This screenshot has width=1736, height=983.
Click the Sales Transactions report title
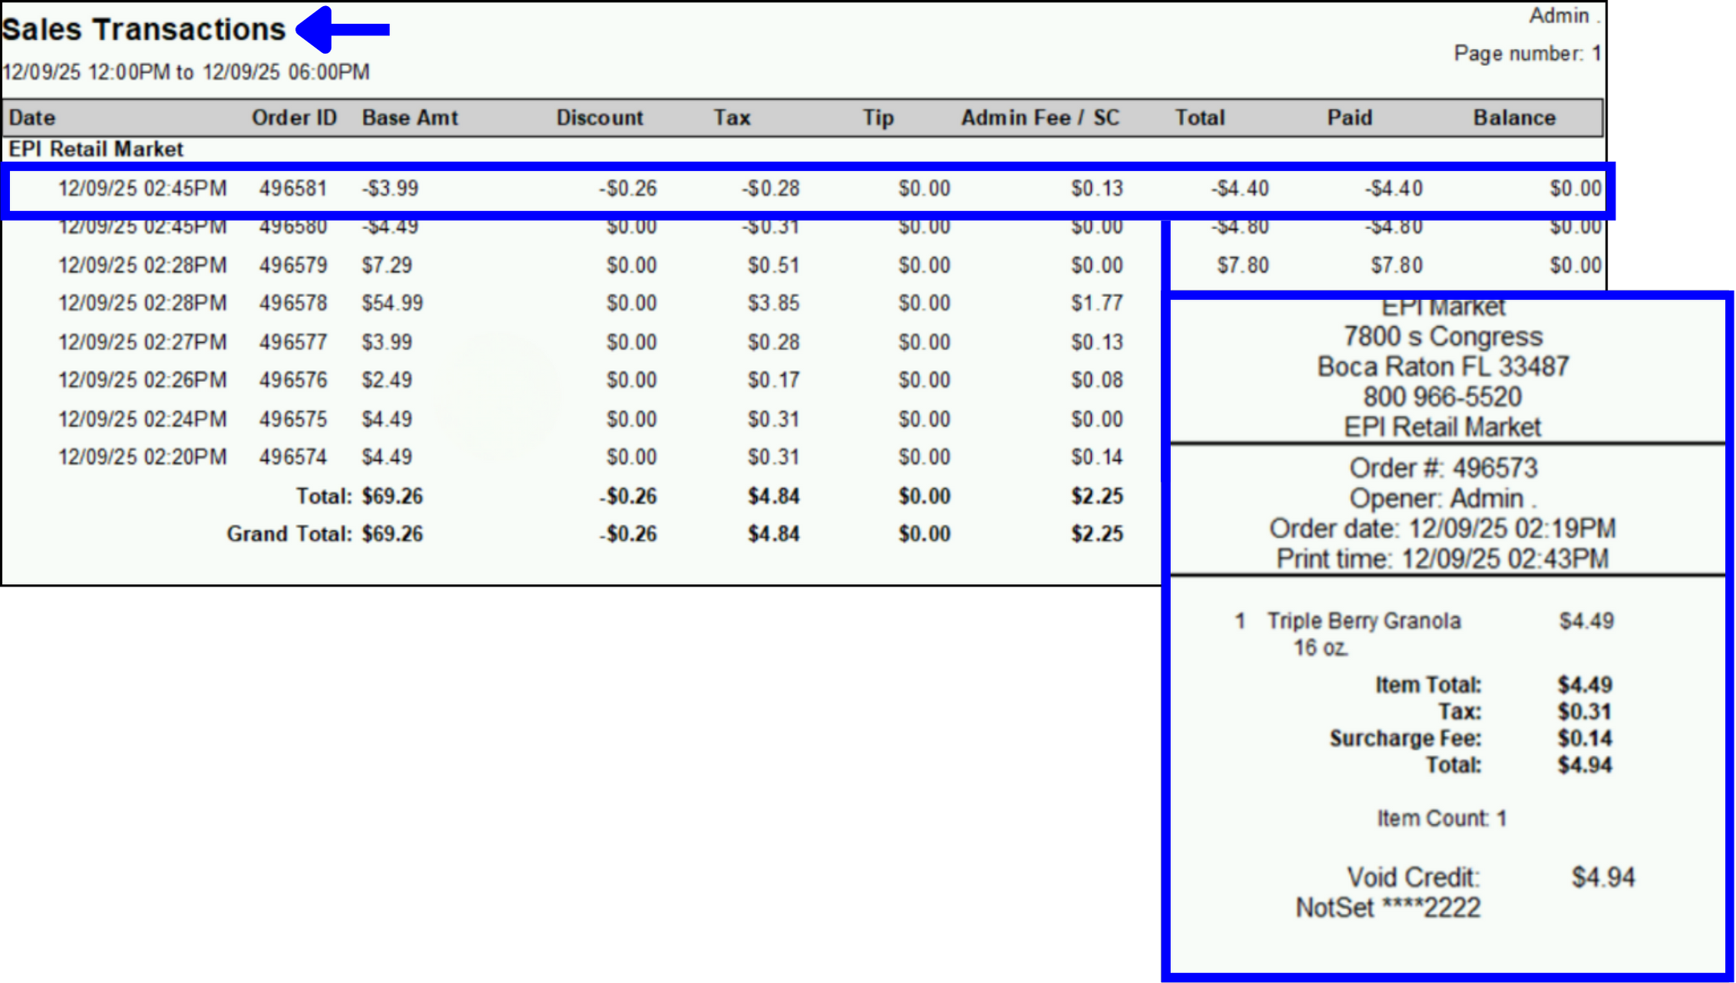pos(146,29)
